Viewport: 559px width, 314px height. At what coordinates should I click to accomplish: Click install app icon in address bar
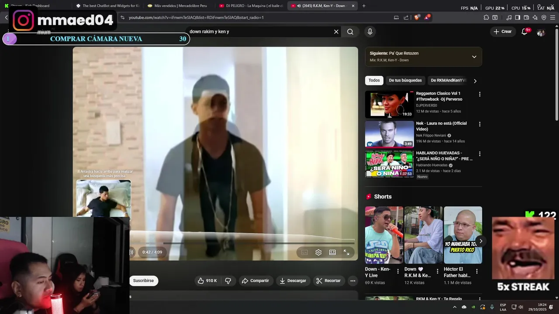(x=396, y=17)
